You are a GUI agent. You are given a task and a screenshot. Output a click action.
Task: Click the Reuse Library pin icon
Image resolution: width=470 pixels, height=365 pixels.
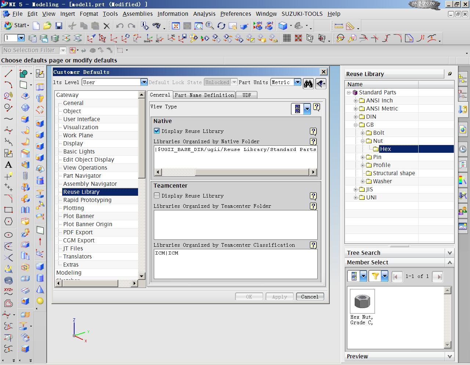(x=450, y=74)
